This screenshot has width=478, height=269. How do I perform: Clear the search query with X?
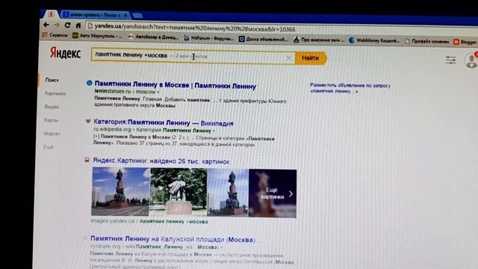[x=289, y=58]
